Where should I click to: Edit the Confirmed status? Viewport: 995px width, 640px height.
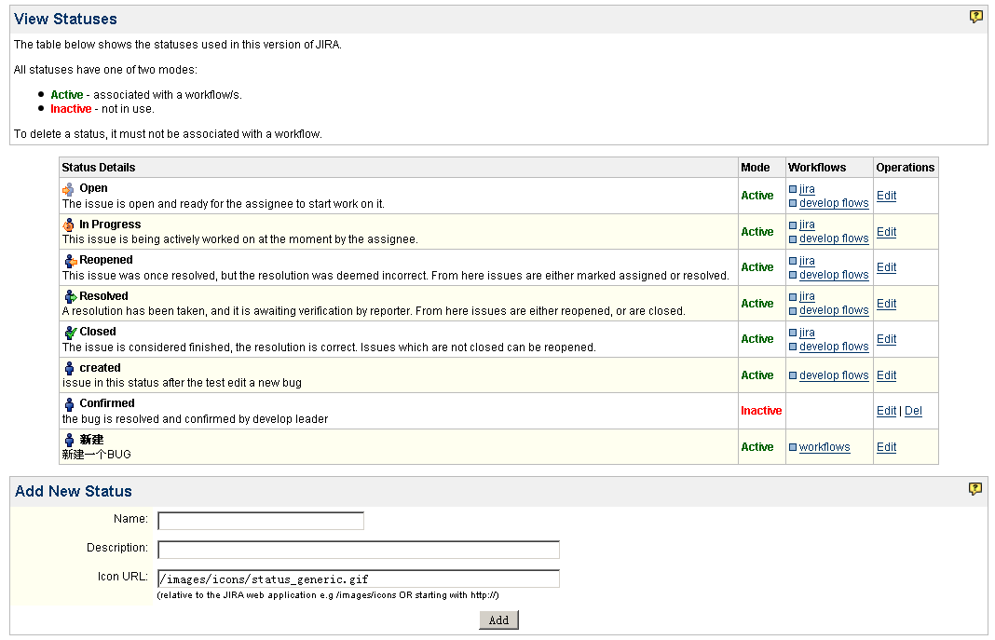pyautogui.click(x=886, y=411)
